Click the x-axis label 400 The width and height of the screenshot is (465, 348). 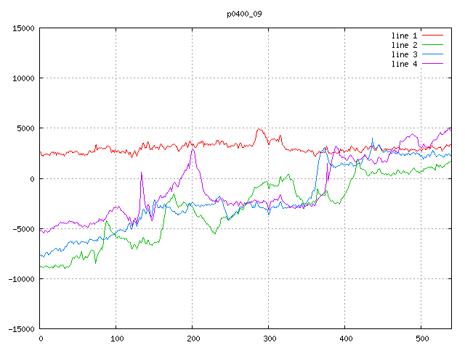coord(346,339)
